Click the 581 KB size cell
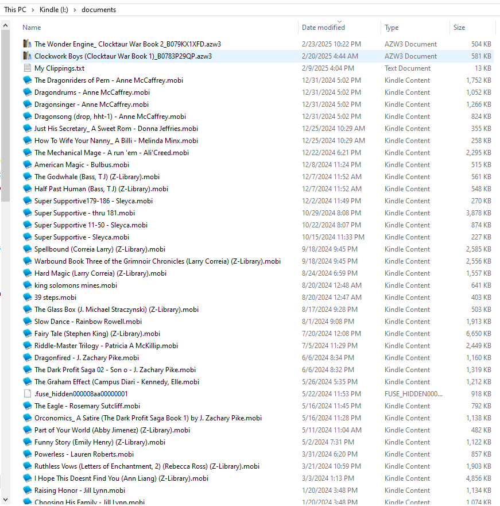The width and height of the screenshot is (500, 506). [x=481, y=56]
